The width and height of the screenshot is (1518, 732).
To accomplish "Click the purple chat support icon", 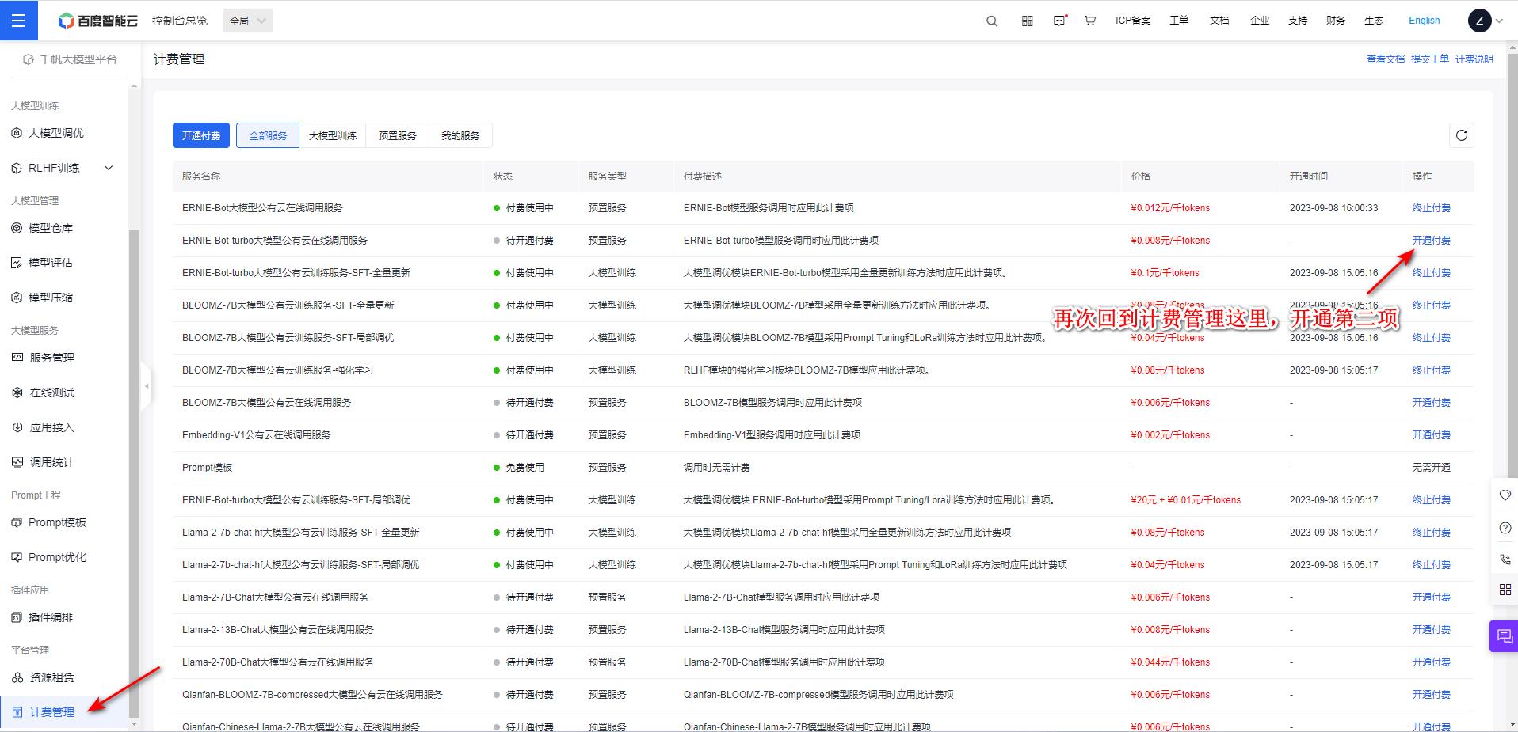I will pyautogui.click(x=1504, y=635).
